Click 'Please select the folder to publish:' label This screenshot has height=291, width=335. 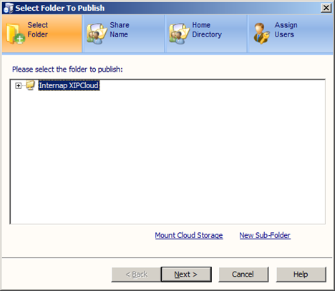67,70
